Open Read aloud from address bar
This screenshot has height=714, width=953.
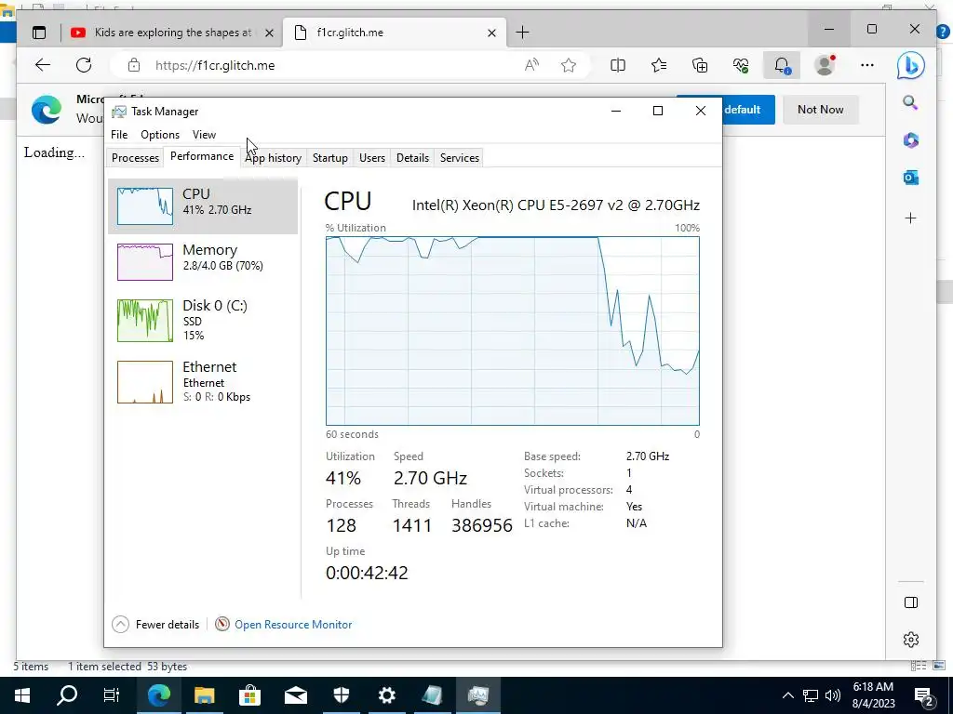[x=531, y=65]
